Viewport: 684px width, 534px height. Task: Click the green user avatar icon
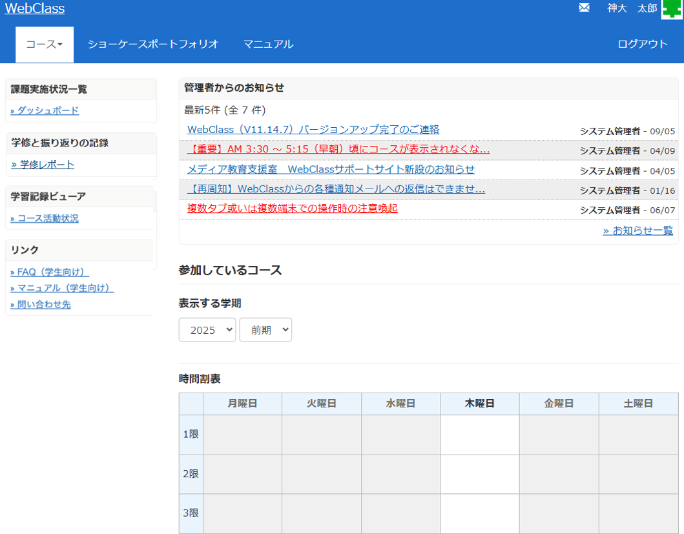pos(672,9)
